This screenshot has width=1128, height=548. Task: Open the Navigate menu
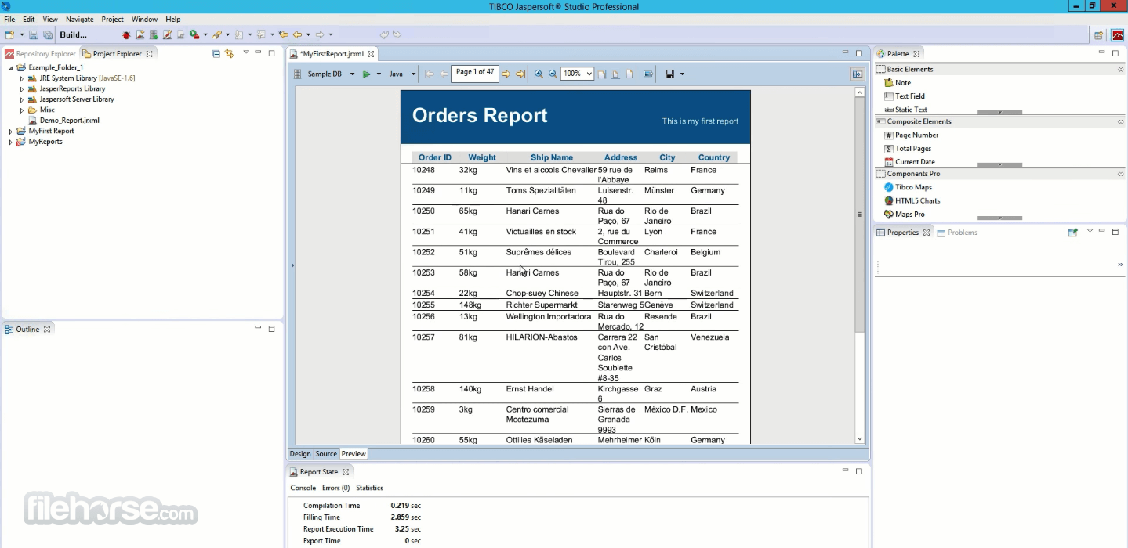coord(79,19)
